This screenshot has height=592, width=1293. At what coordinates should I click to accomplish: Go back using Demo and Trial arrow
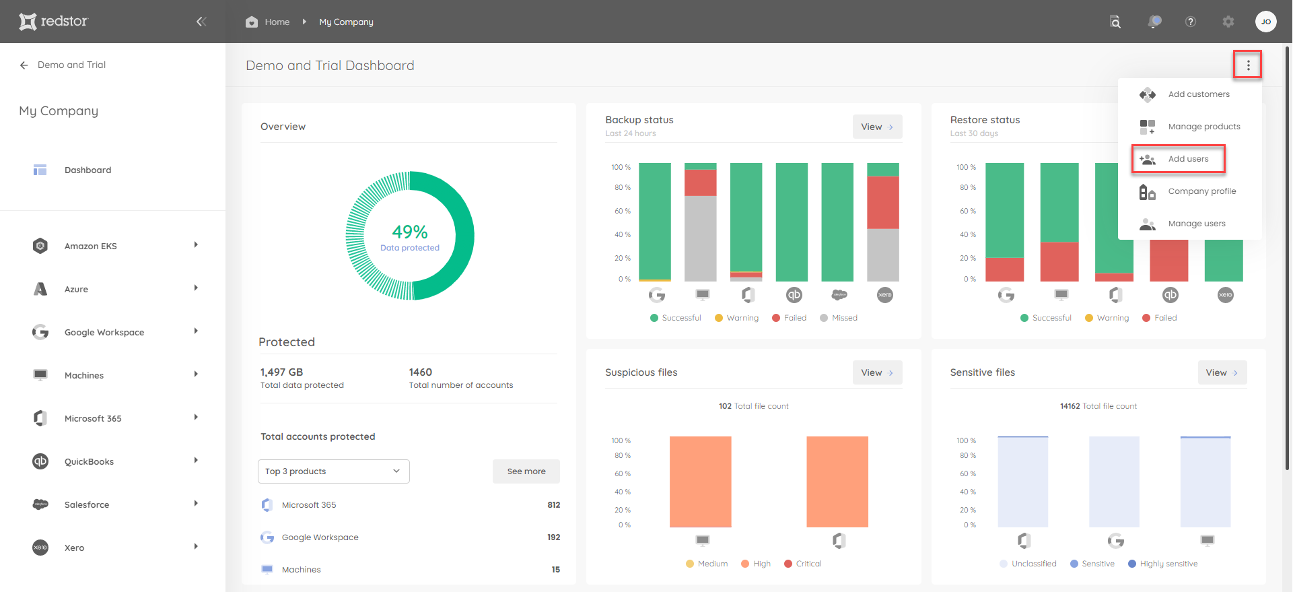(24, 65)
